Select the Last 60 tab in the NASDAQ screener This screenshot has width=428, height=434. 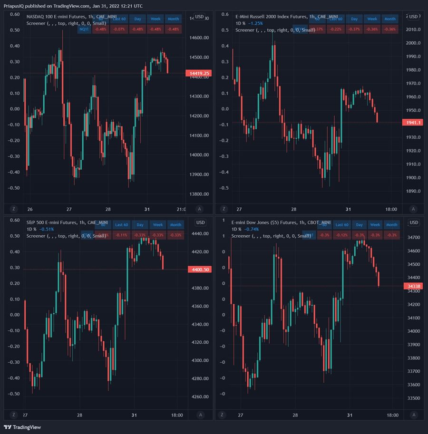(119, 19)
